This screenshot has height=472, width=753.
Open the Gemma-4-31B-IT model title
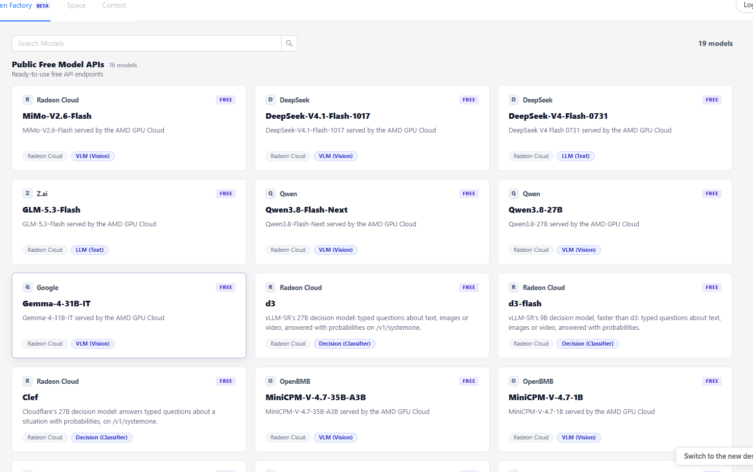point(57,304)
